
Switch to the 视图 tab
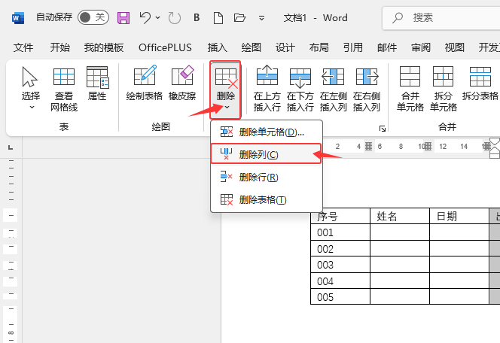click(454, 48)
